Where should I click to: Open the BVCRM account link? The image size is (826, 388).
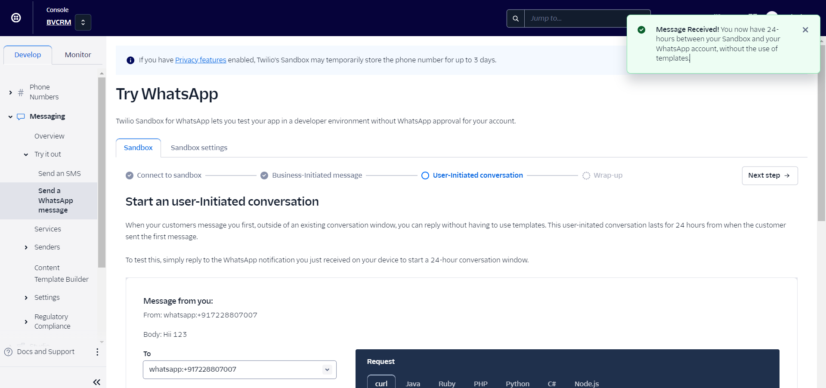pyautogui.click(x=59, y=22)
